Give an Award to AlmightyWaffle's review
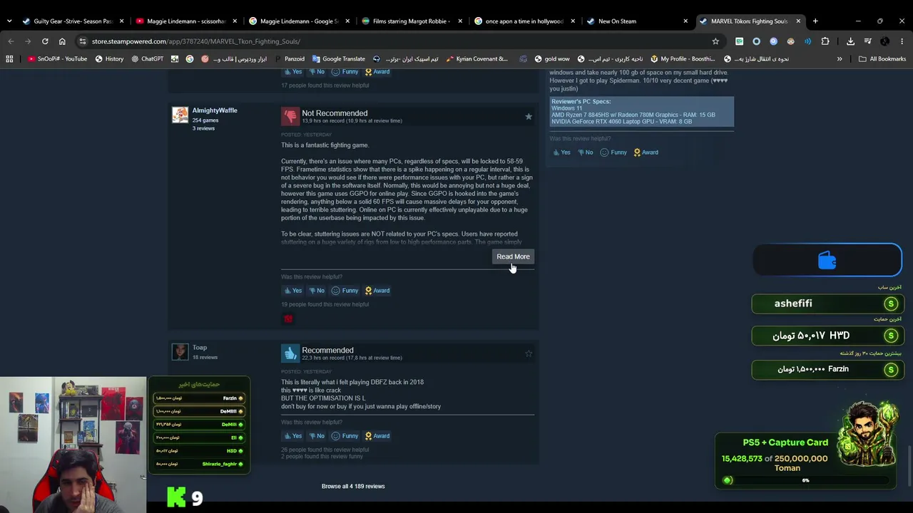Image resolution: width=913 pixels, height=513 pixels. (377, 291)
